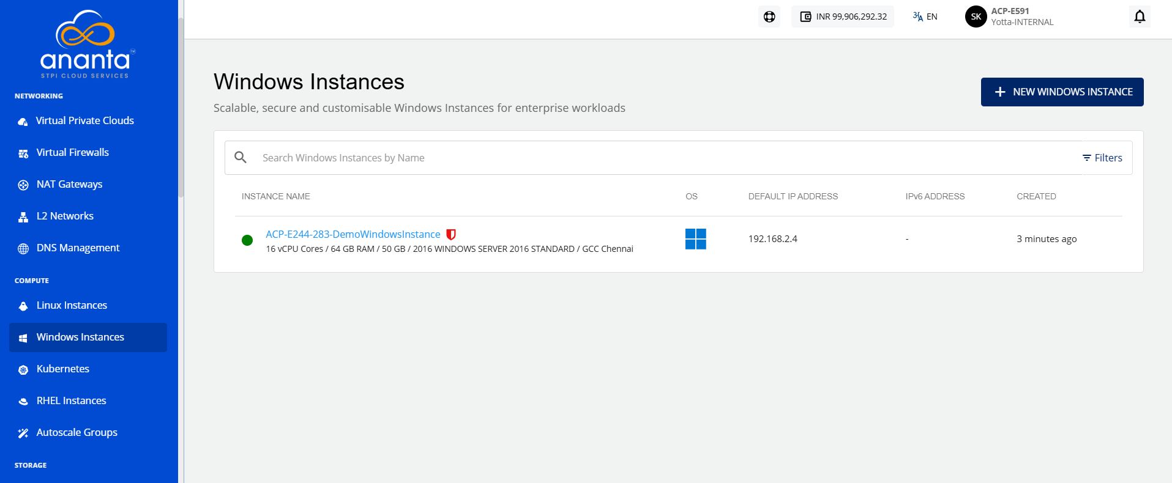Click the language translate icon
This screenshot has width=1172, height=483.
917,17
